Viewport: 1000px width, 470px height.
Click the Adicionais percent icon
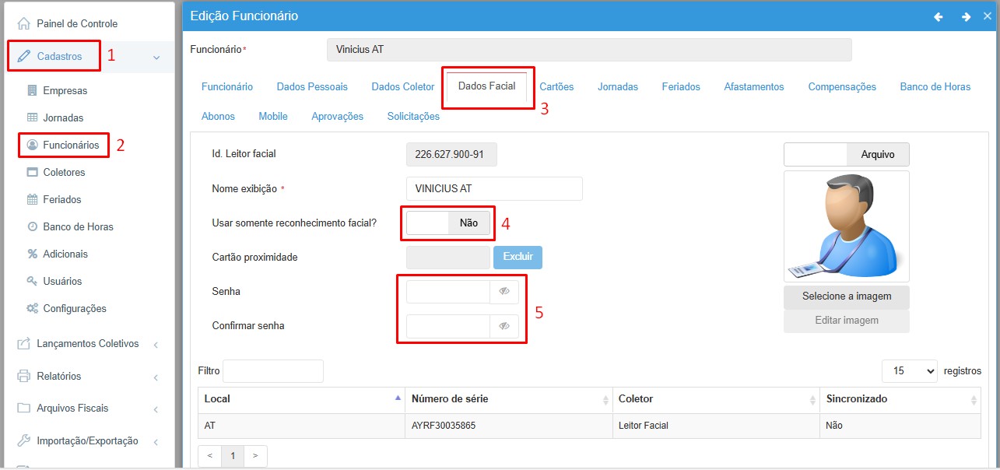tap(32, 254)
